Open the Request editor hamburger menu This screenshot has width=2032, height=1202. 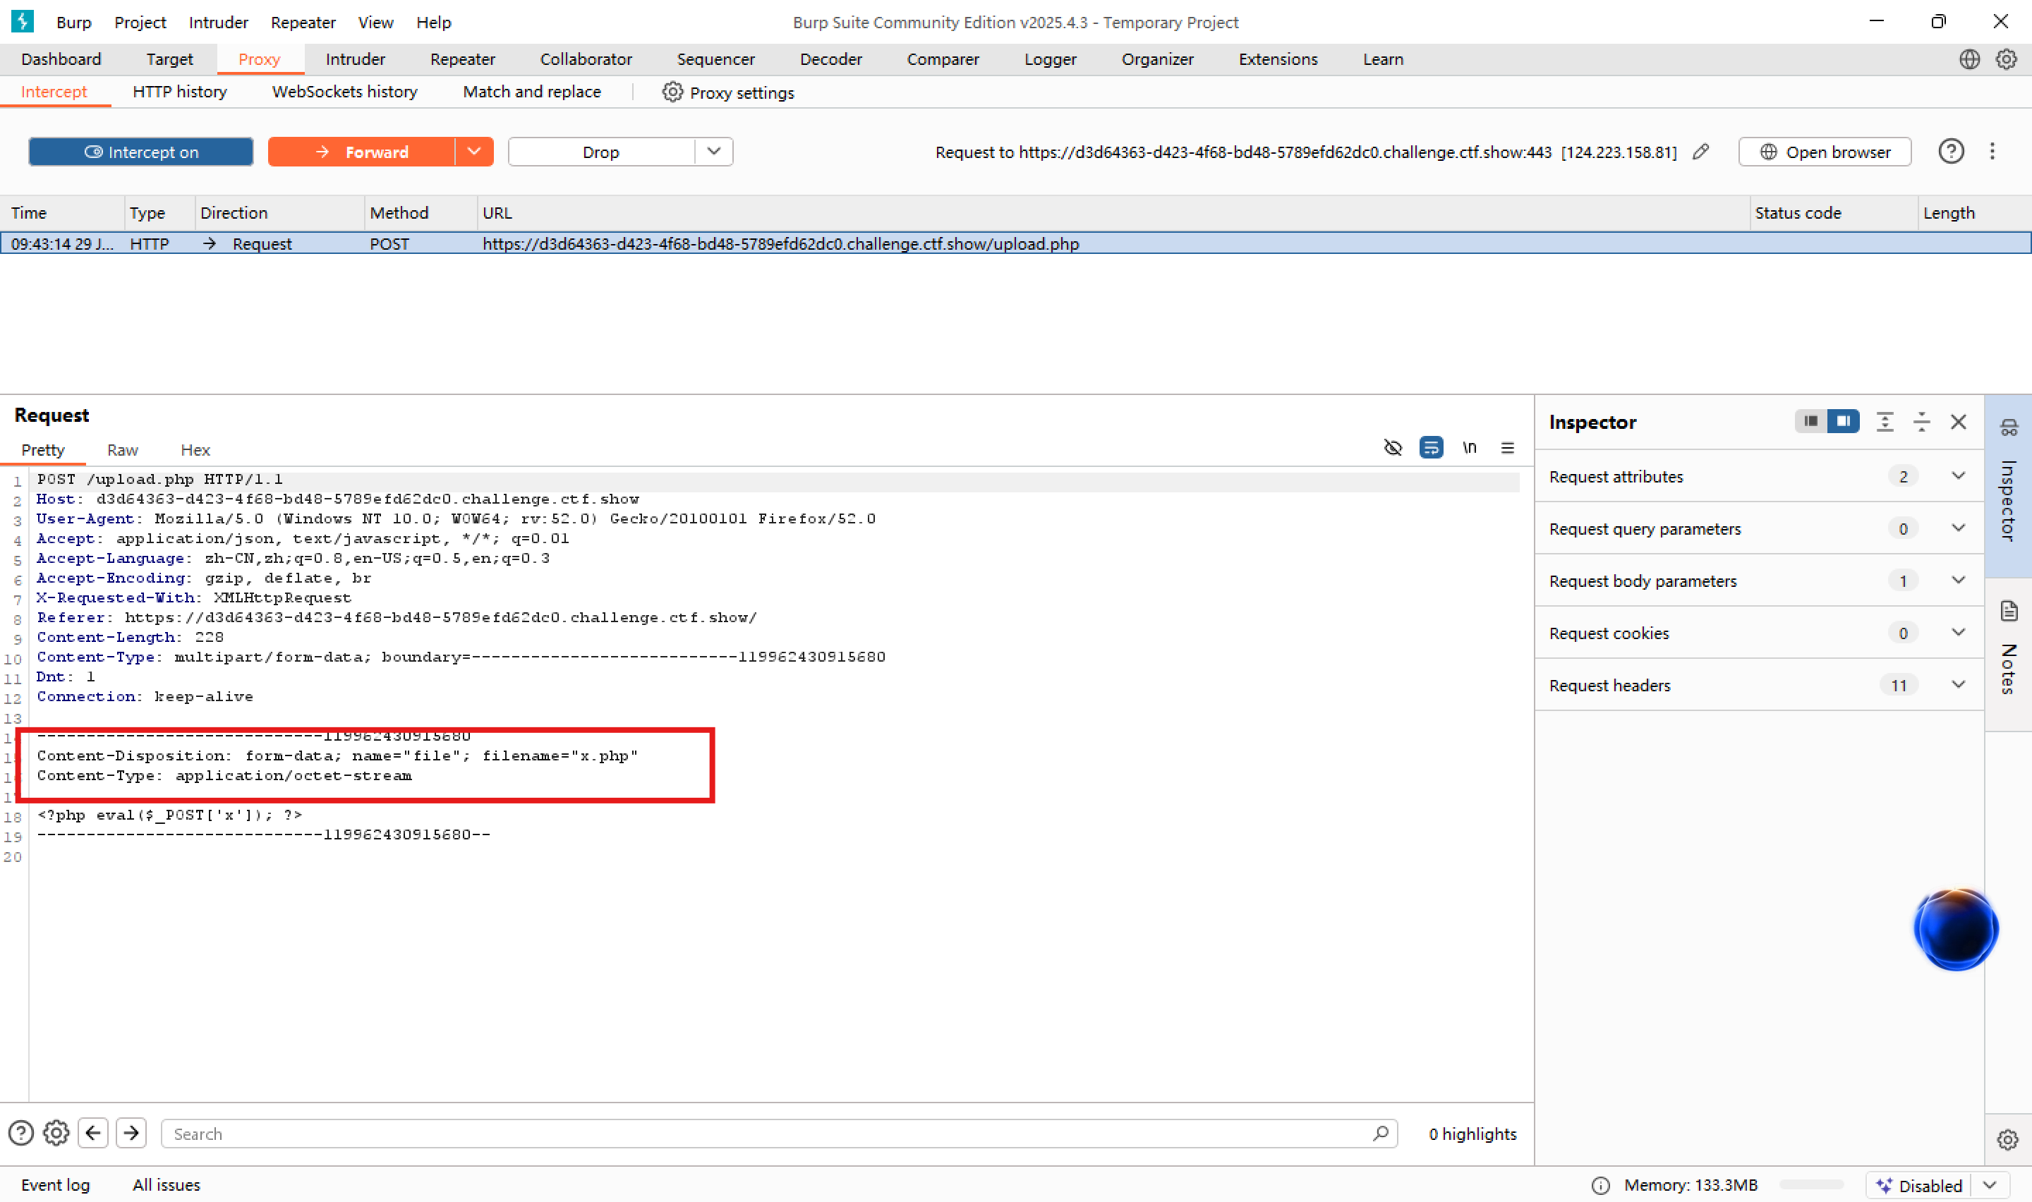click(x=1506, y=447)
